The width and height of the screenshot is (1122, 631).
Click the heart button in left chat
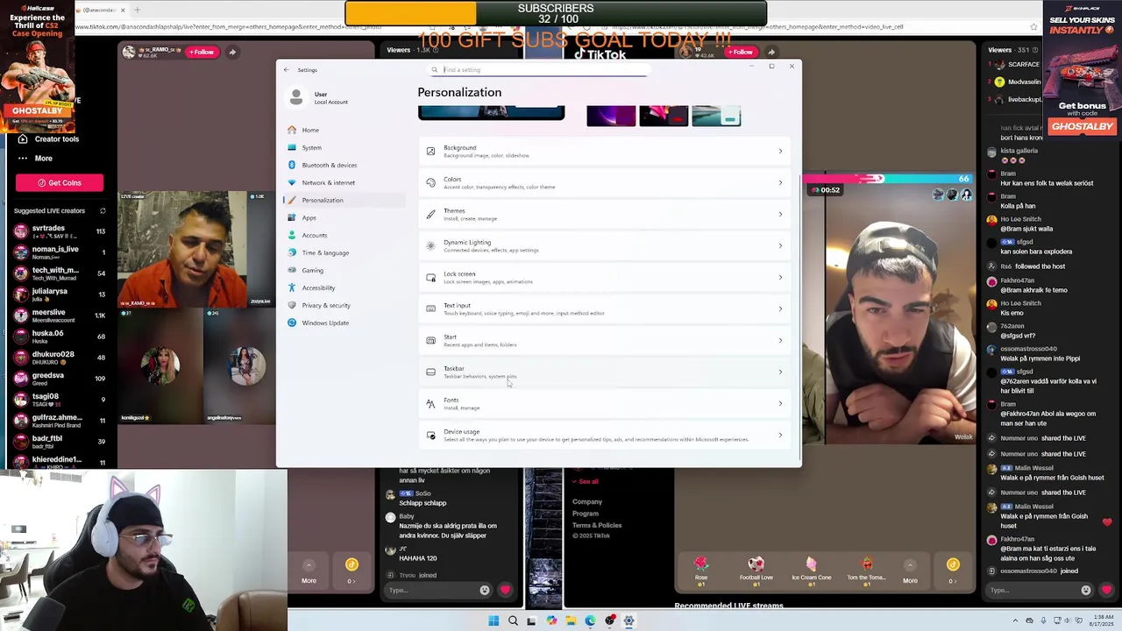coord(505,590)
